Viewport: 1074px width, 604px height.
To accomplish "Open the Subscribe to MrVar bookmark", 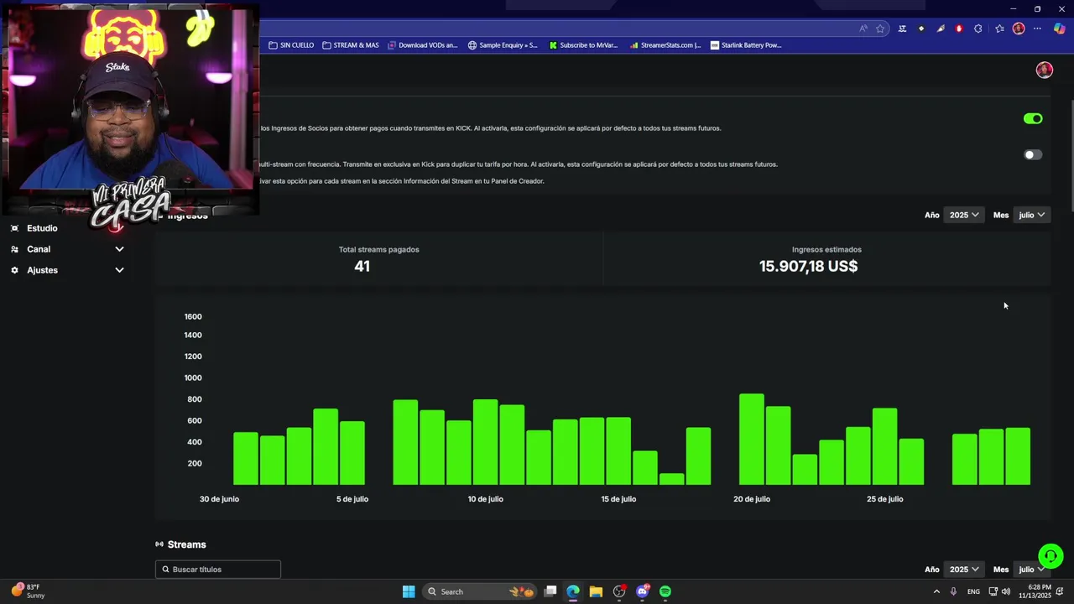I will (583, 45).
